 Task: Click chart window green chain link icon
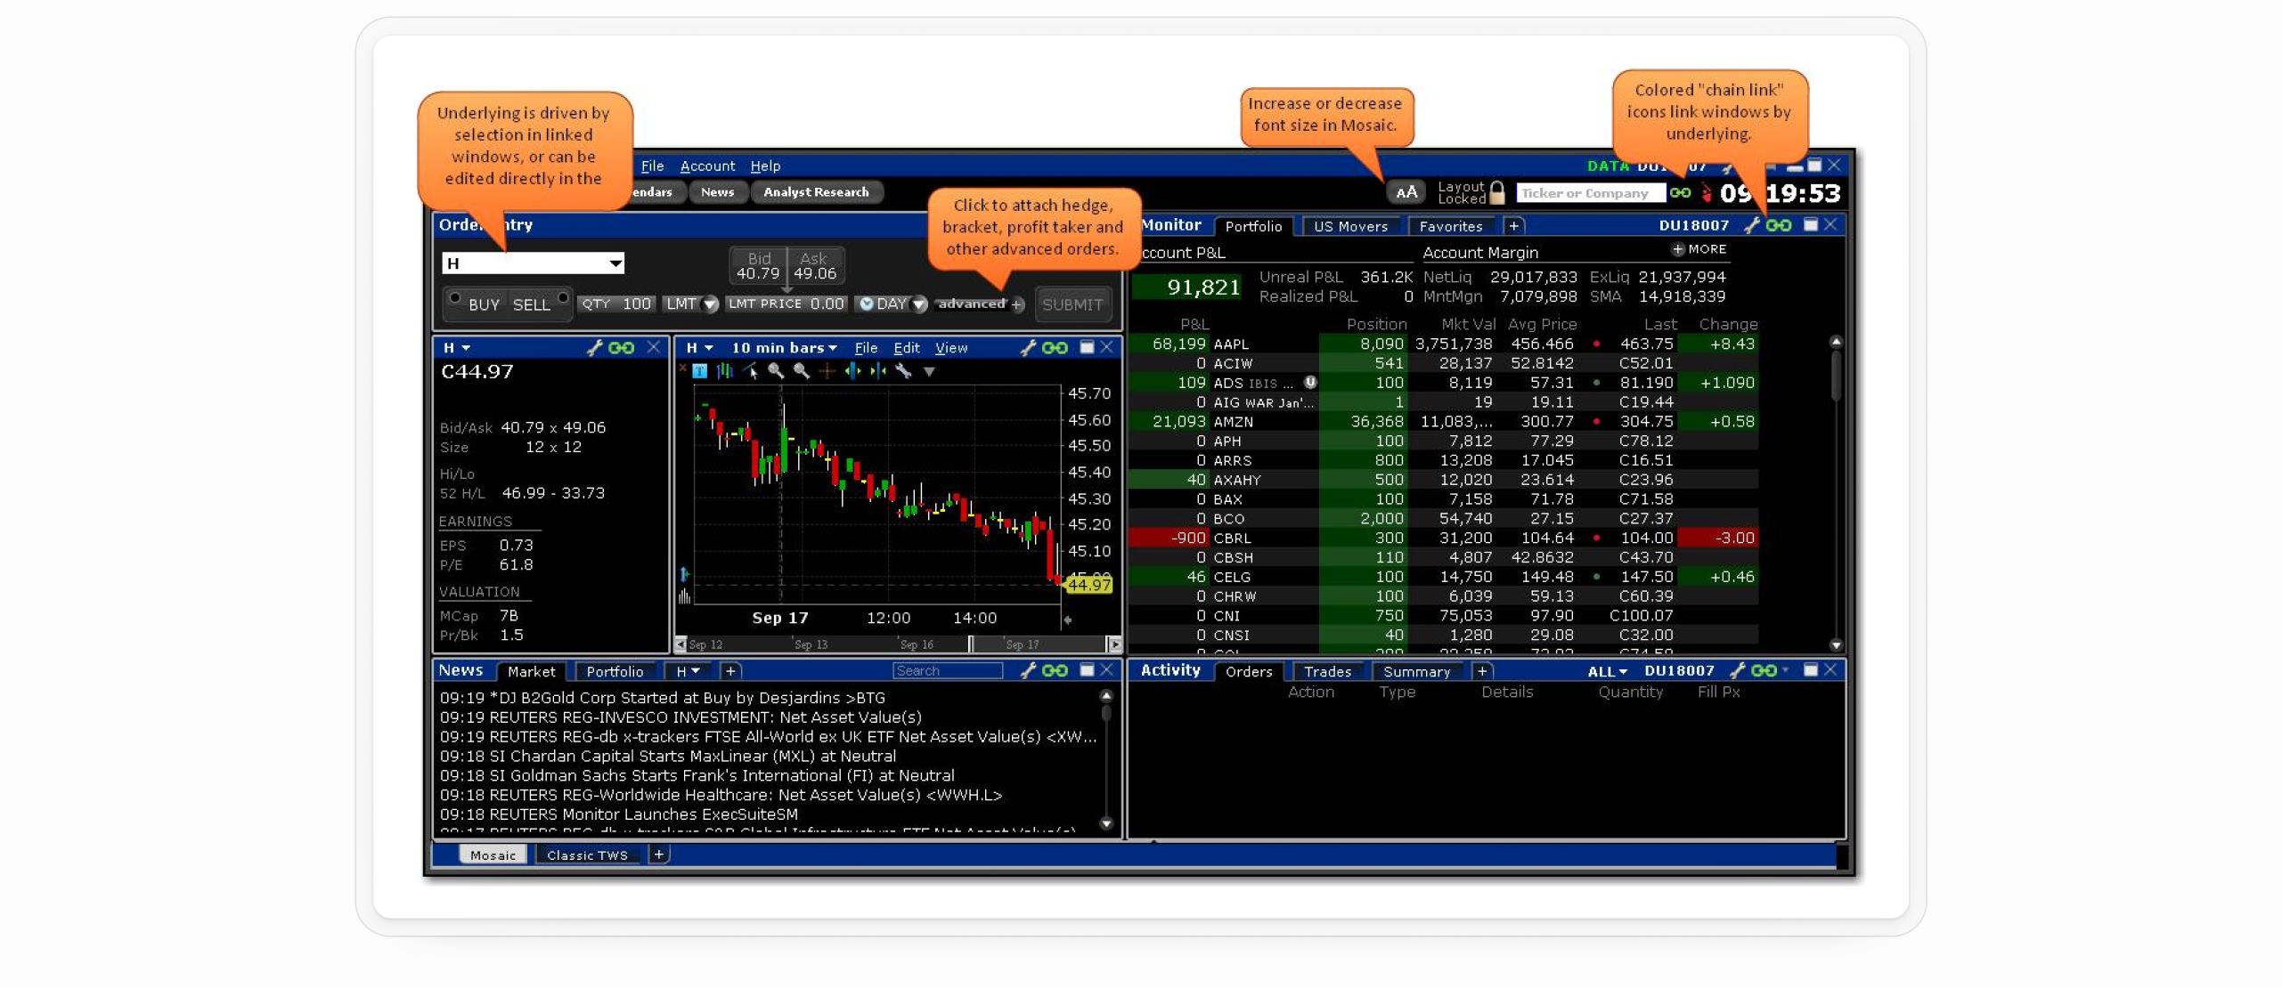click(1055, 348)
